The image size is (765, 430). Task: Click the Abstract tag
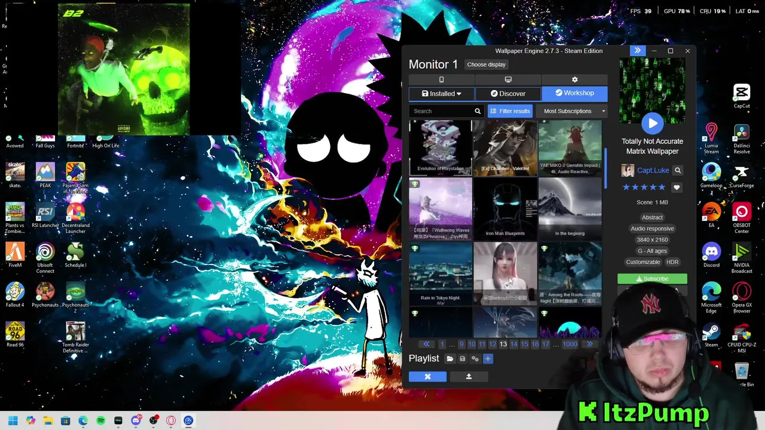tap(652, 217)
